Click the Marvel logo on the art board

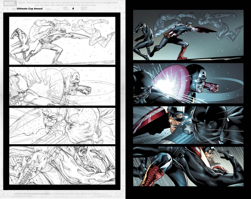pyautogui.click(x=10, y=3)
